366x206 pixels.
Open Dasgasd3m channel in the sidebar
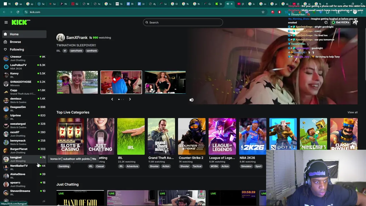click(24, 109)
